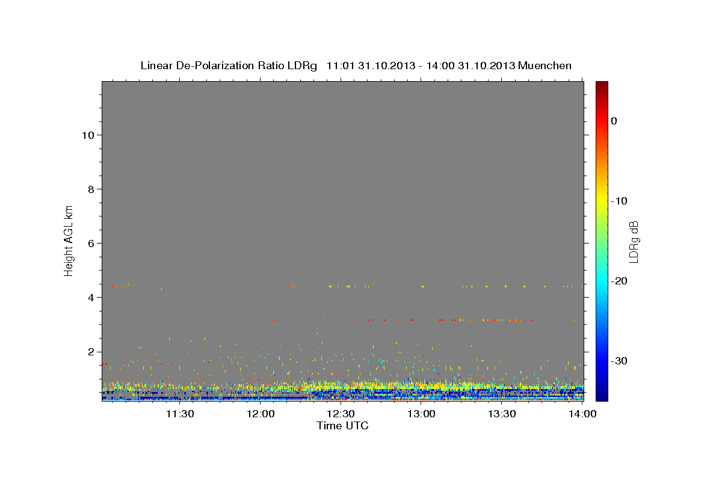Click the plot title 'Linear De-Polarization Ratio LDRg'
Image resolution: width=722 pixels, height=481 pixels.
pyautogui.click(x=228, y=66)
